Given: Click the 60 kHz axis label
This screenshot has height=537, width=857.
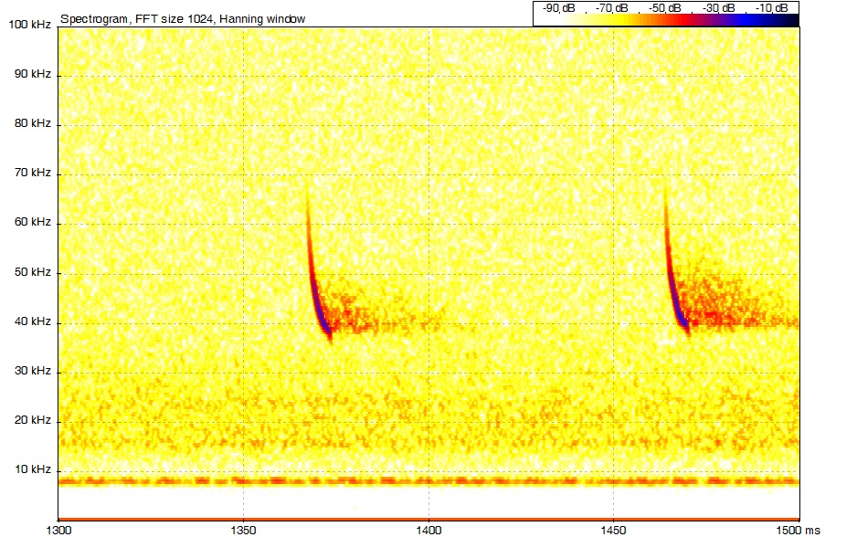Looking at the screenshot, I should [x=33, y=222].
